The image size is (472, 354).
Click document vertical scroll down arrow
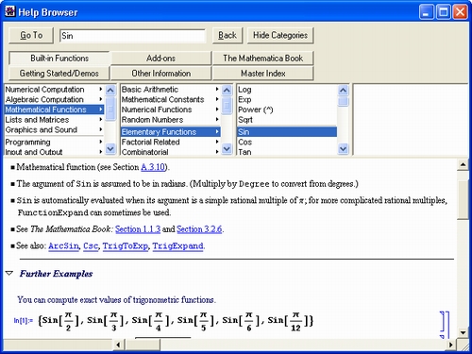(463, 332)
